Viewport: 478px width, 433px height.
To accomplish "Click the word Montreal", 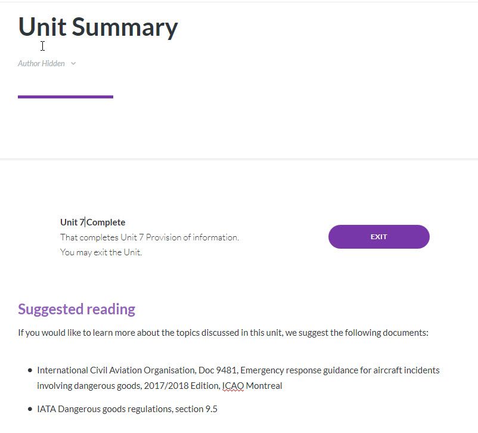I will (x=264, y=386).
